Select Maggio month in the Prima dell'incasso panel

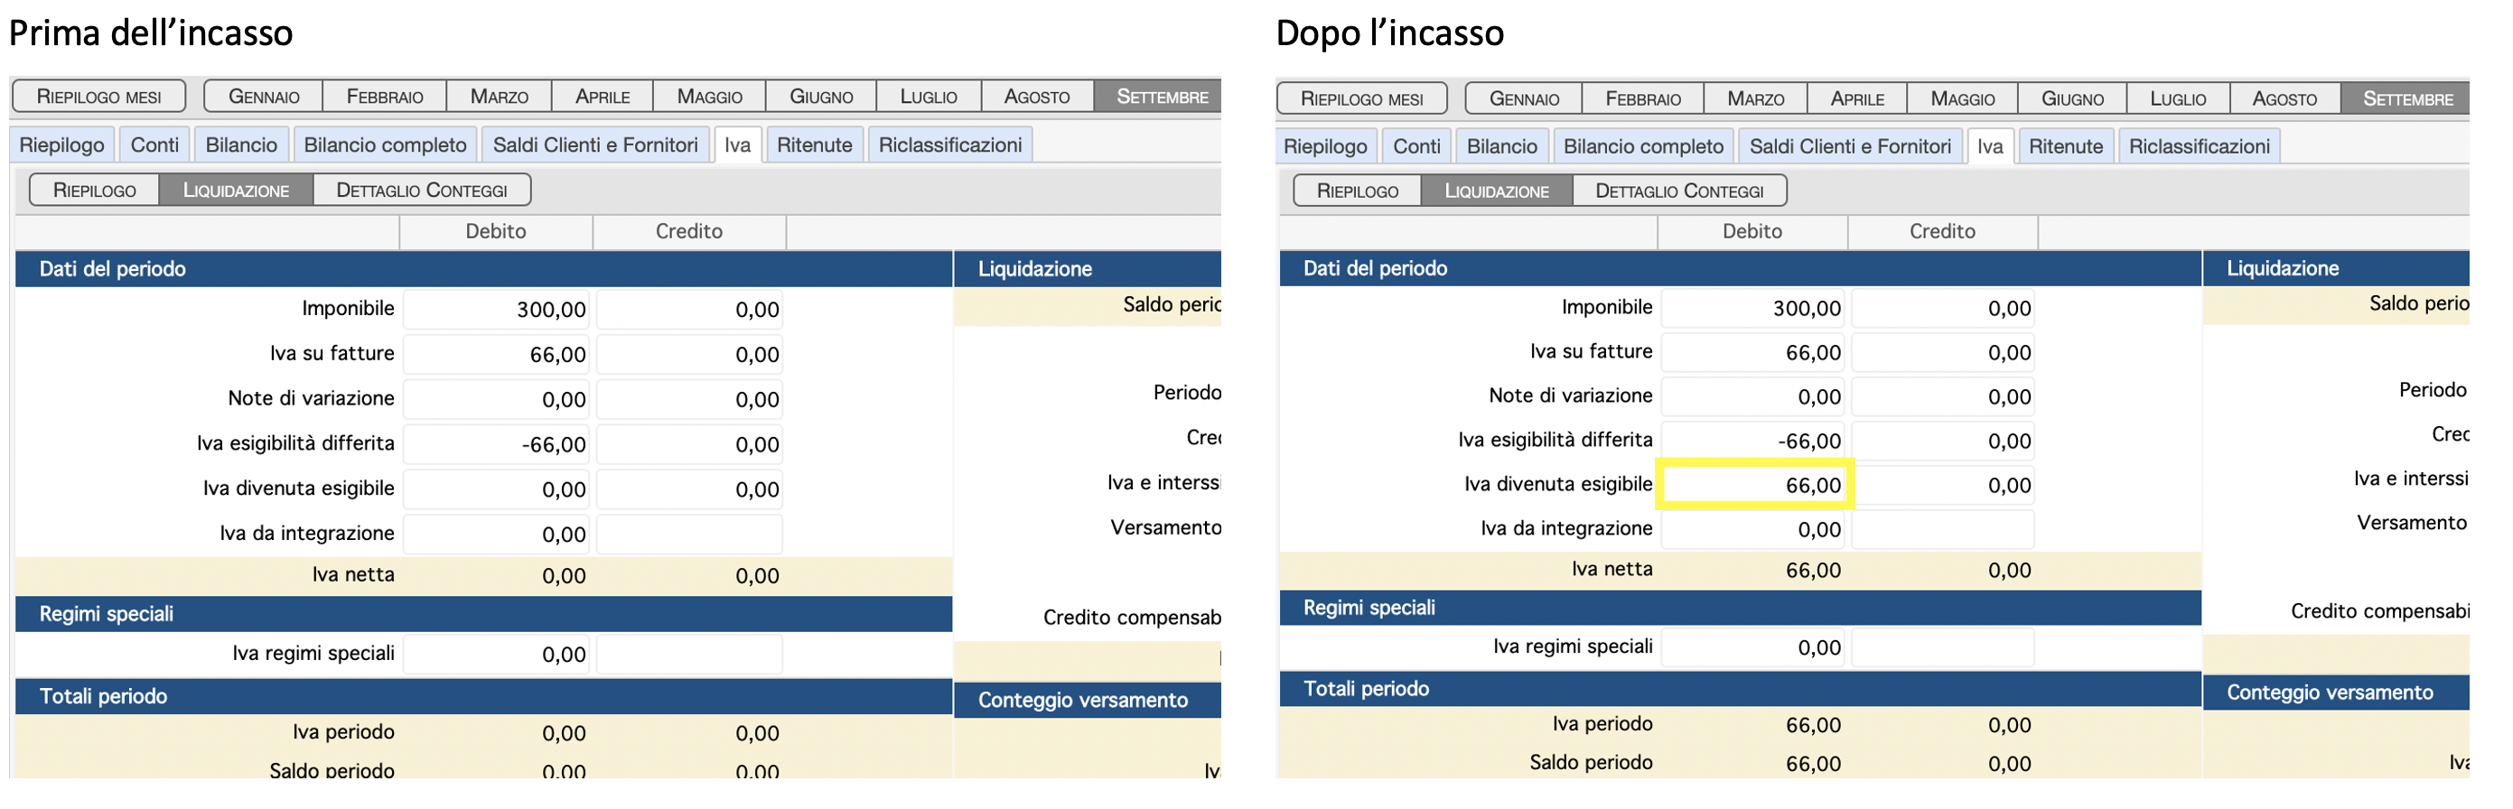(x=709, y=97)
